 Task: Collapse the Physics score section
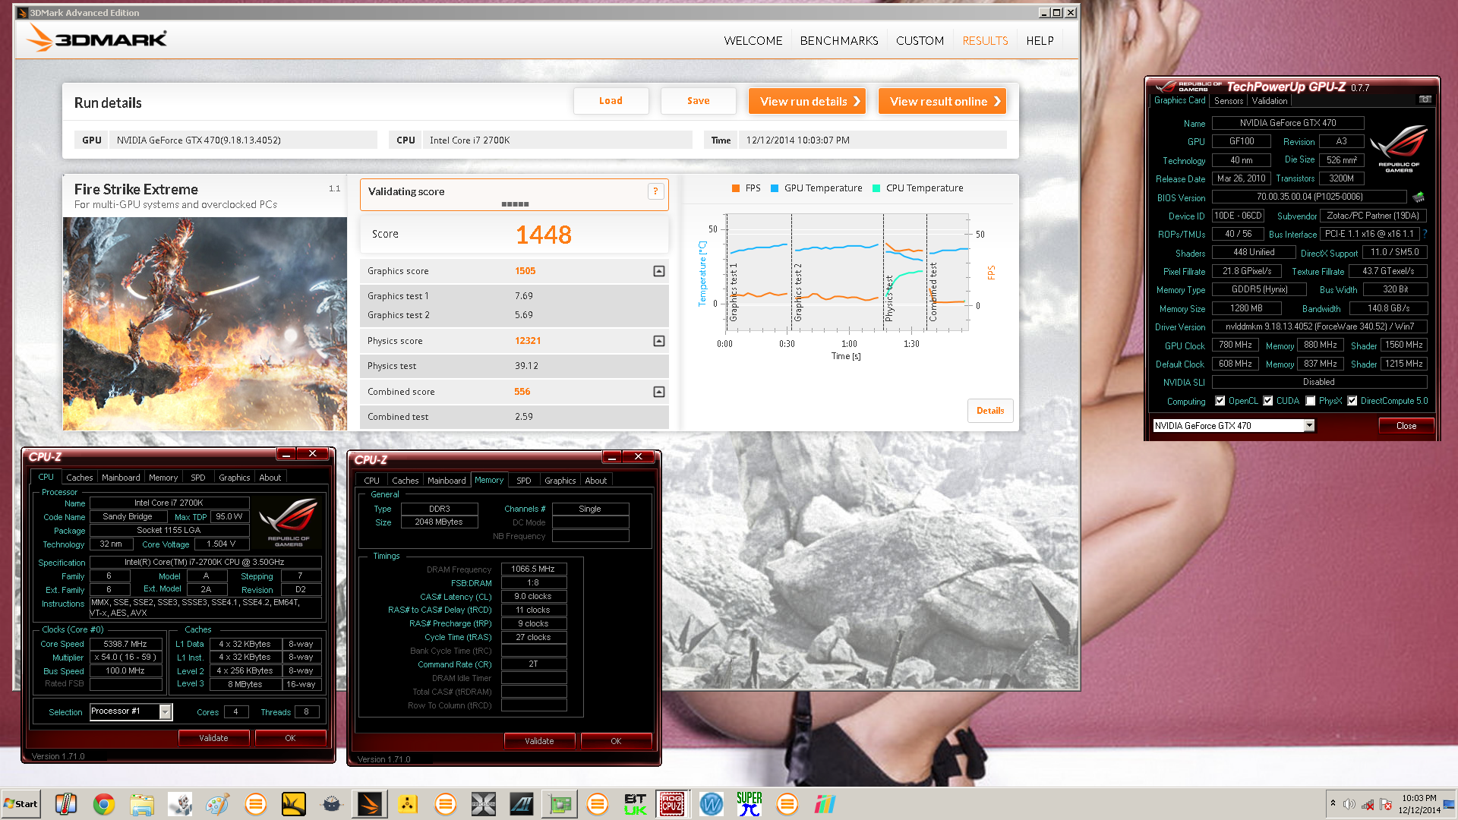pos(659,341)
